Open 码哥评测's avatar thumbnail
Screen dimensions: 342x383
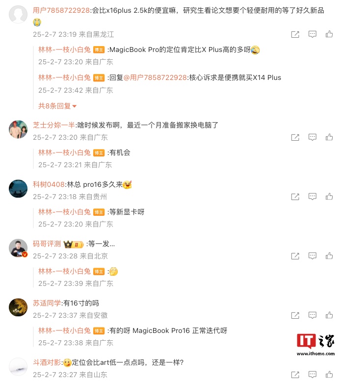click(18, 248)
